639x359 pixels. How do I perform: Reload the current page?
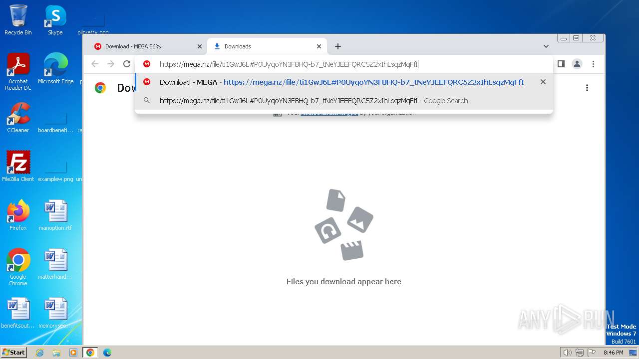coord(127,64)
